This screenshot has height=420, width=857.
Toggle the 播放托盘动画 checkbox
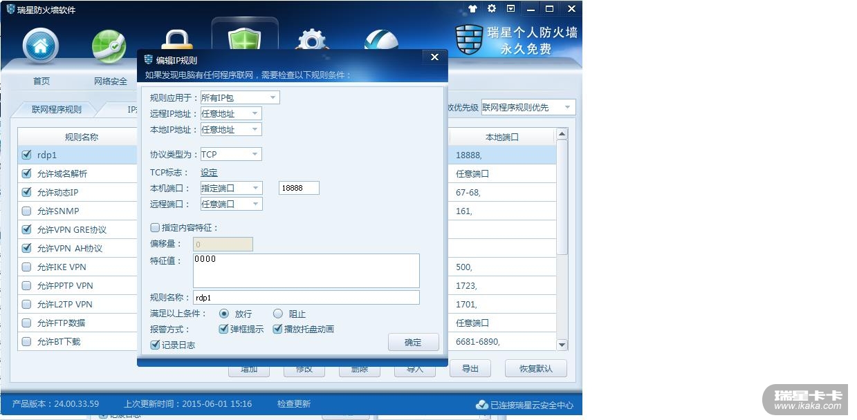point(278,329)
